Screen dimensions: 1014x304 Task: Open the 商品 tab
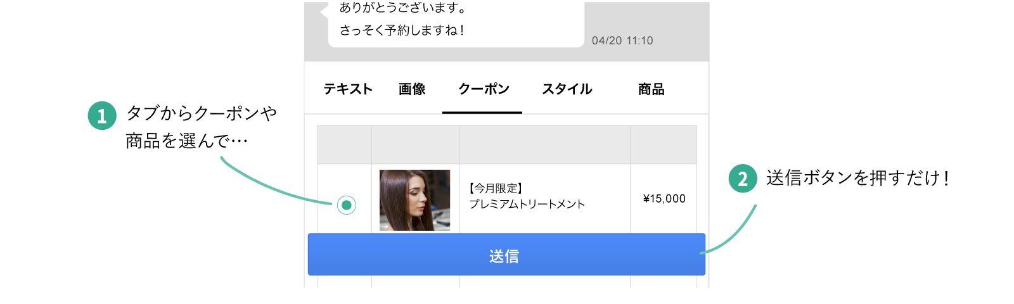pyautogui.click(x=651, y=89)
